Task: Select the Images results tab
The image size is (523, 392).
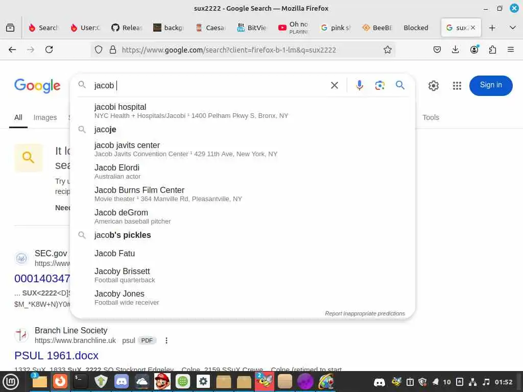Action: pos(45,117)
